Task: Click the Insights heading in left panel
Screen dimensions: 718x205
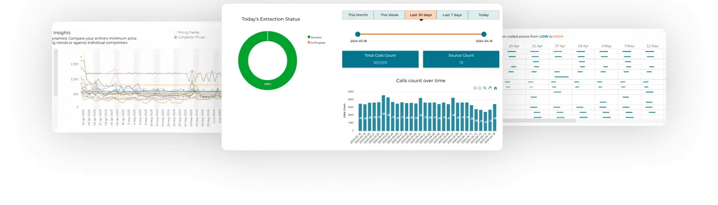Action: click(x=62, y=32)
